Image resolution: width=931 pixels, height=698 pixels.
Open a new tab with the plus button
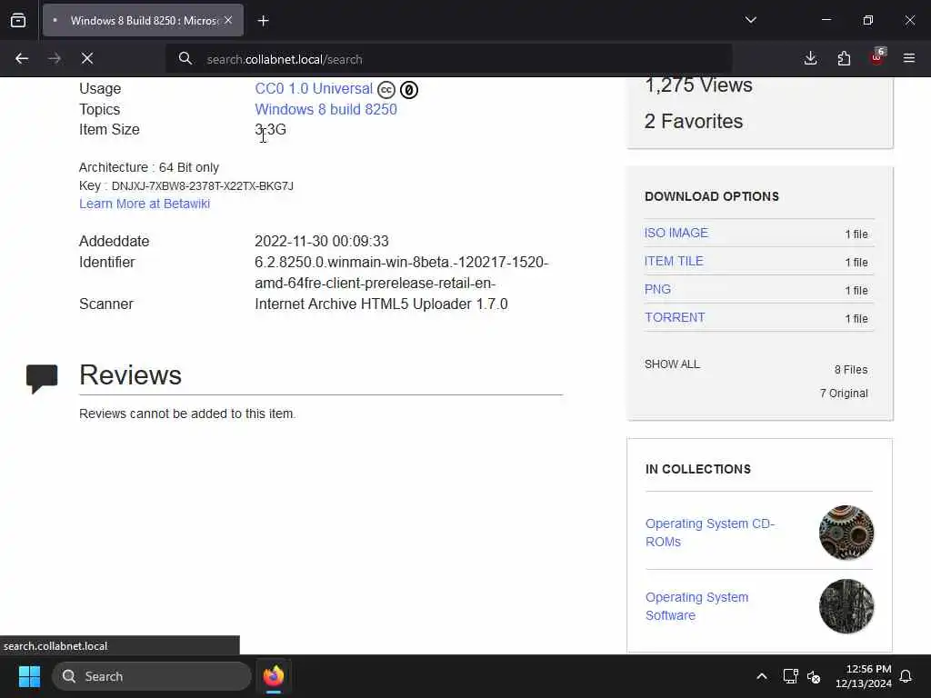[263, 21]
